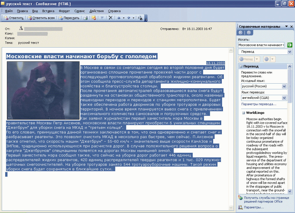Forward the message with Переслать
This screenshot has width=295, height=213.
(x=69, y=18)
